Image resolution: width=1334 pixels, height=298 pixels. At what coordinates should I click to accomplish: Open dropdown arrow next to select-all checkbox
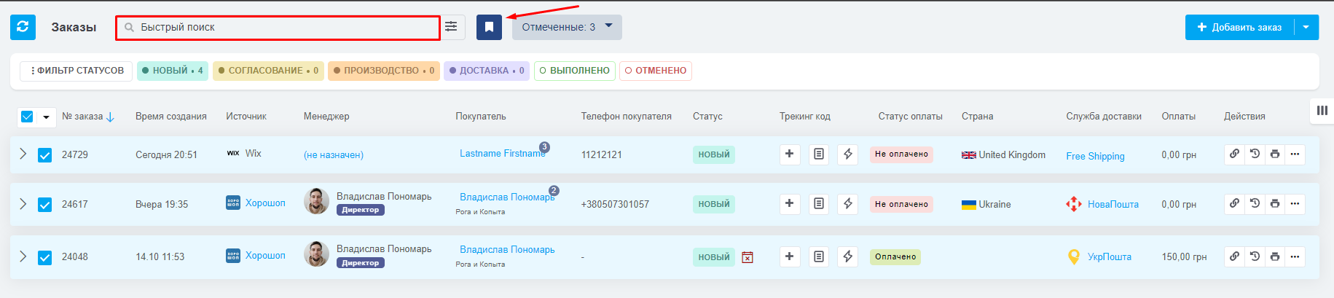pos(46,117)
